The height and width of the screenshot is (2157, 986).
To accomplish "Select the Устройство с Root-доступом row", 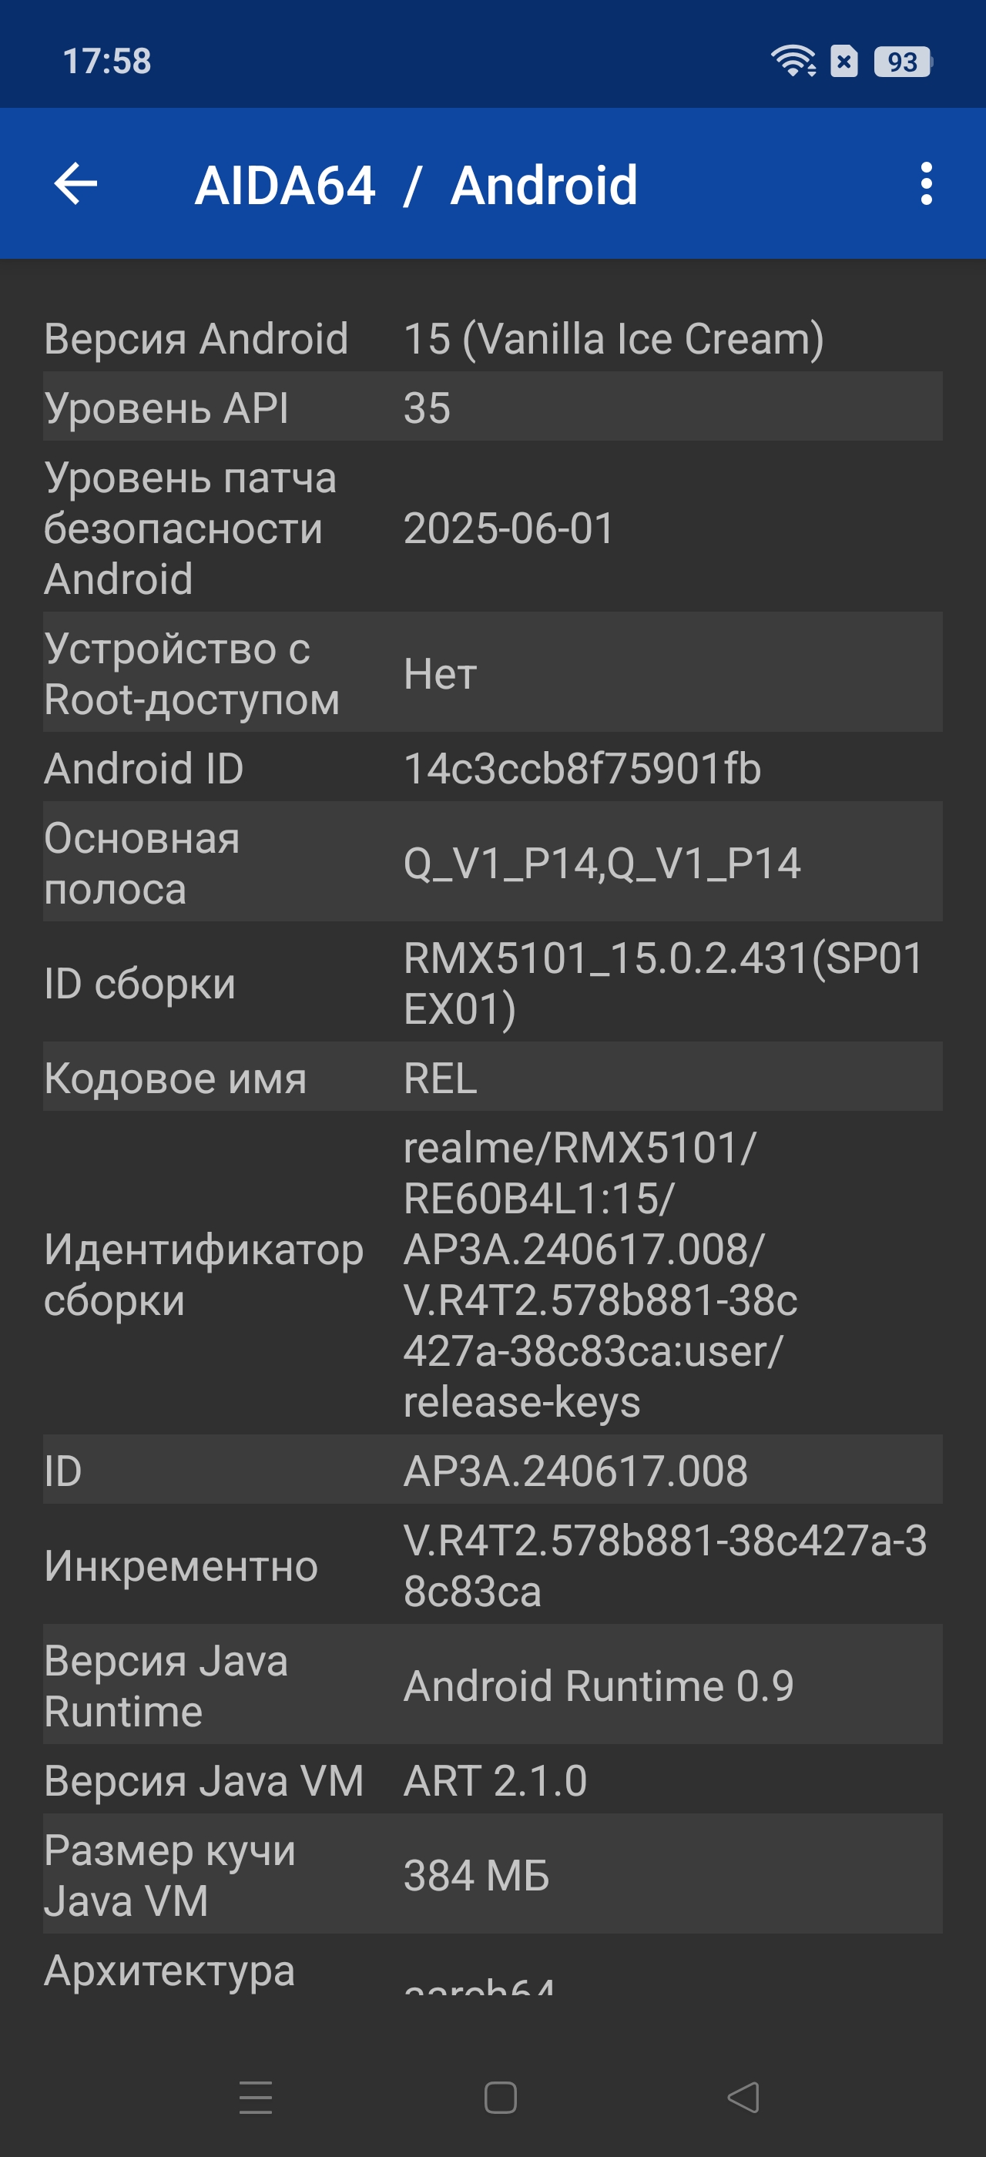I will tap(493, 673).
